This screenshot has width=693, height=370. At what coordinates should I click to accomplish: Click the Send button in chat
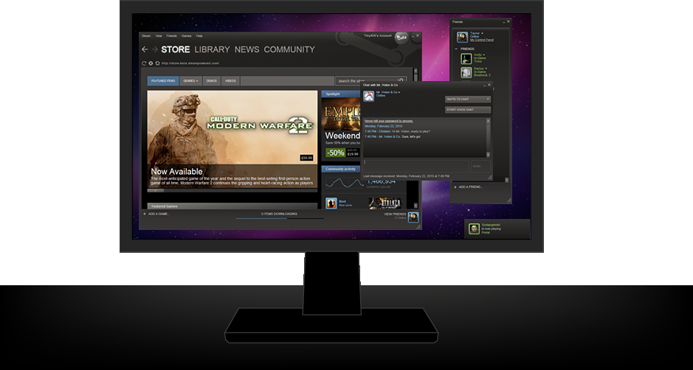480,166
